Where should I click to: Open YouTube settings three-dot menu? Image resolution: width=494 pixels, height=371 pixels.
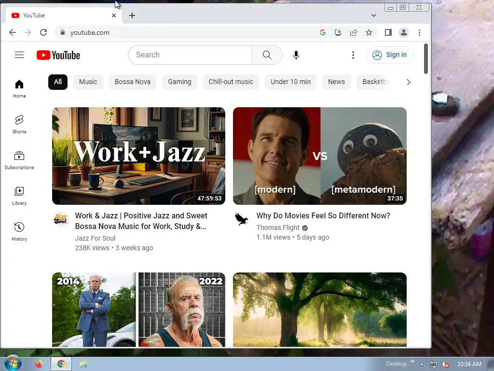(x=353, y=55)
